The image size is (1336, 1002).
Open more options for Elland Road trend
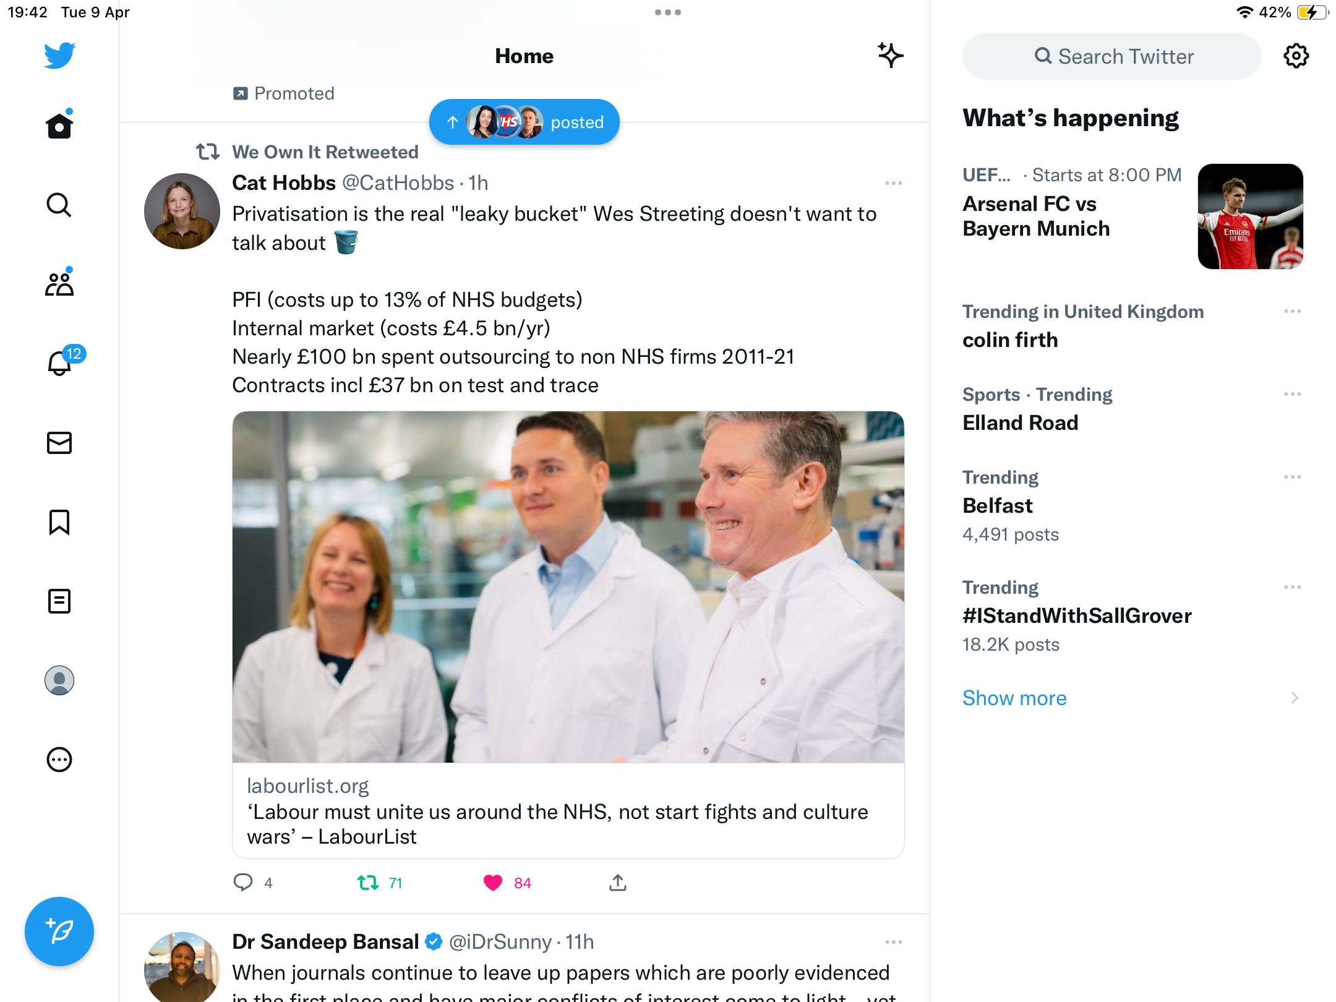pos(1293,394)
